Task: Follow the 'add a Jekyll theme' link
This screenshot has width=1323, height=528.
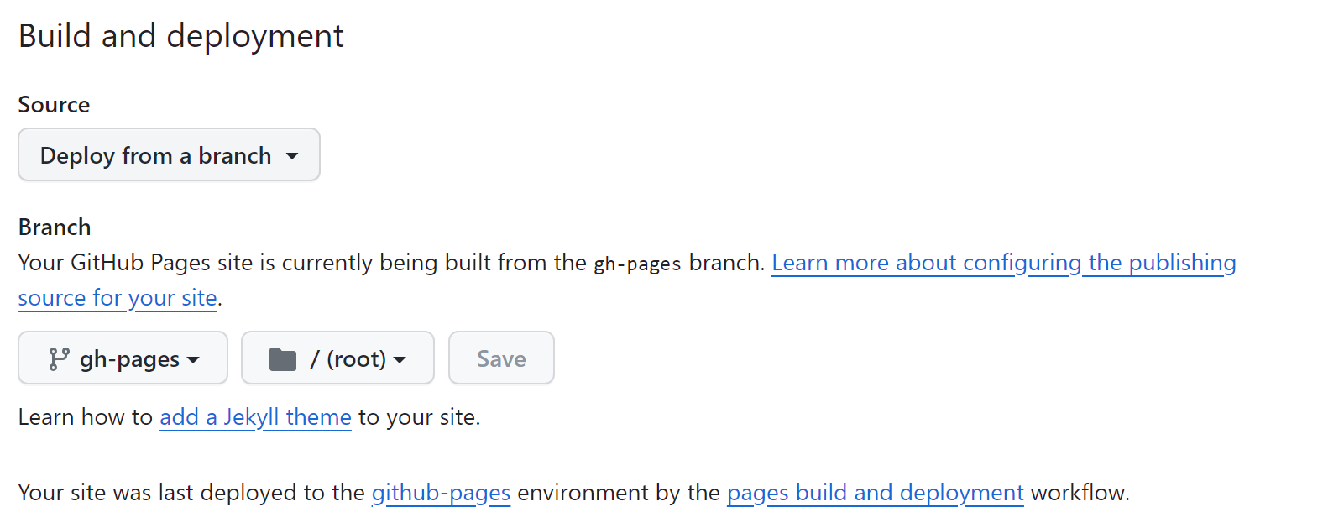Action: coord(255,417)
